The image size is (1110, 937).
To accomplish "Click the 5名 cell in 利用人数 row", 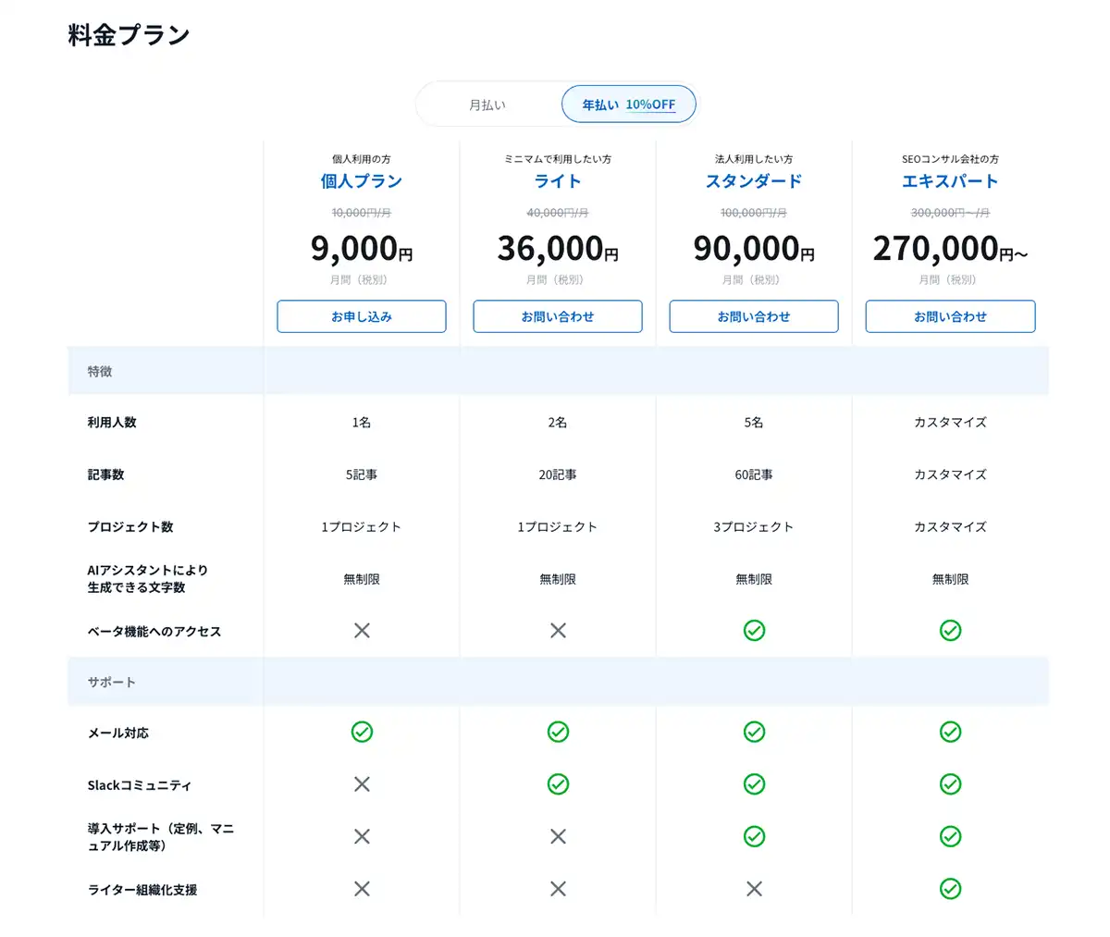I will click(x=754, y=422).
